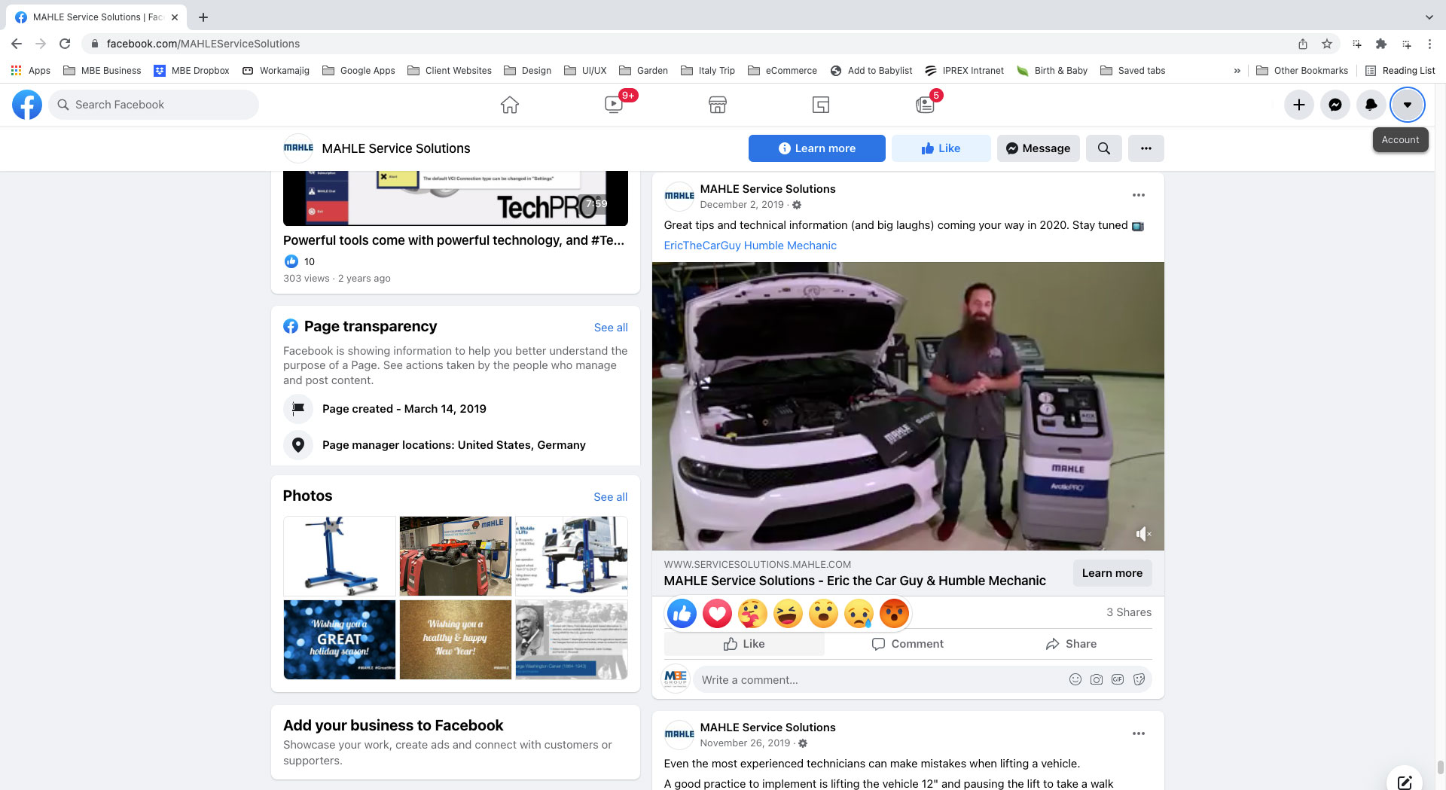Click the Search Facebook field
Viewport: 1446px width, 790px height.
tap(154, 105)
